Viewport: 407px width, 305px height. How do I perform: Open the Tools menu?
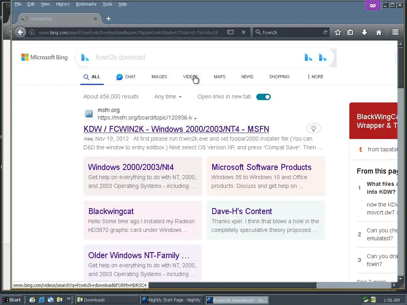[x=107, y=4]
